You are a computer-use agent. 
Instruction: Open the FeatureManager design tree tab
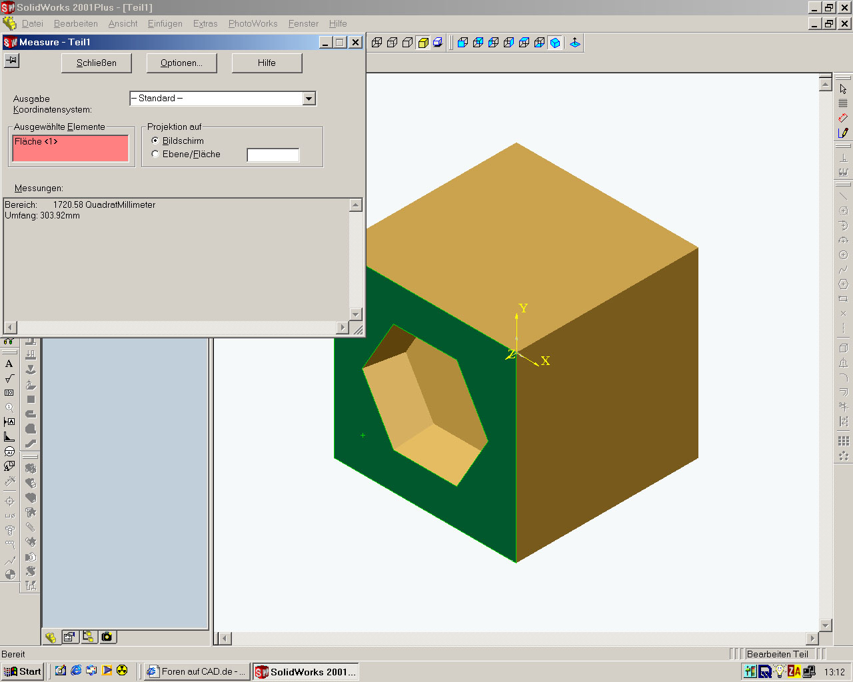[51, 637]
